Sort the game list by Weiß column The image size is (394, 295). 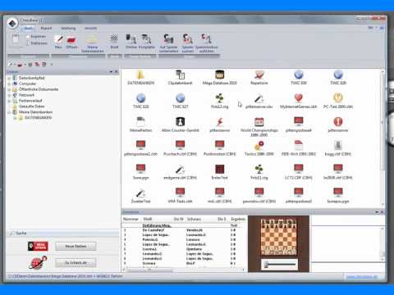[x=148, y=219]
